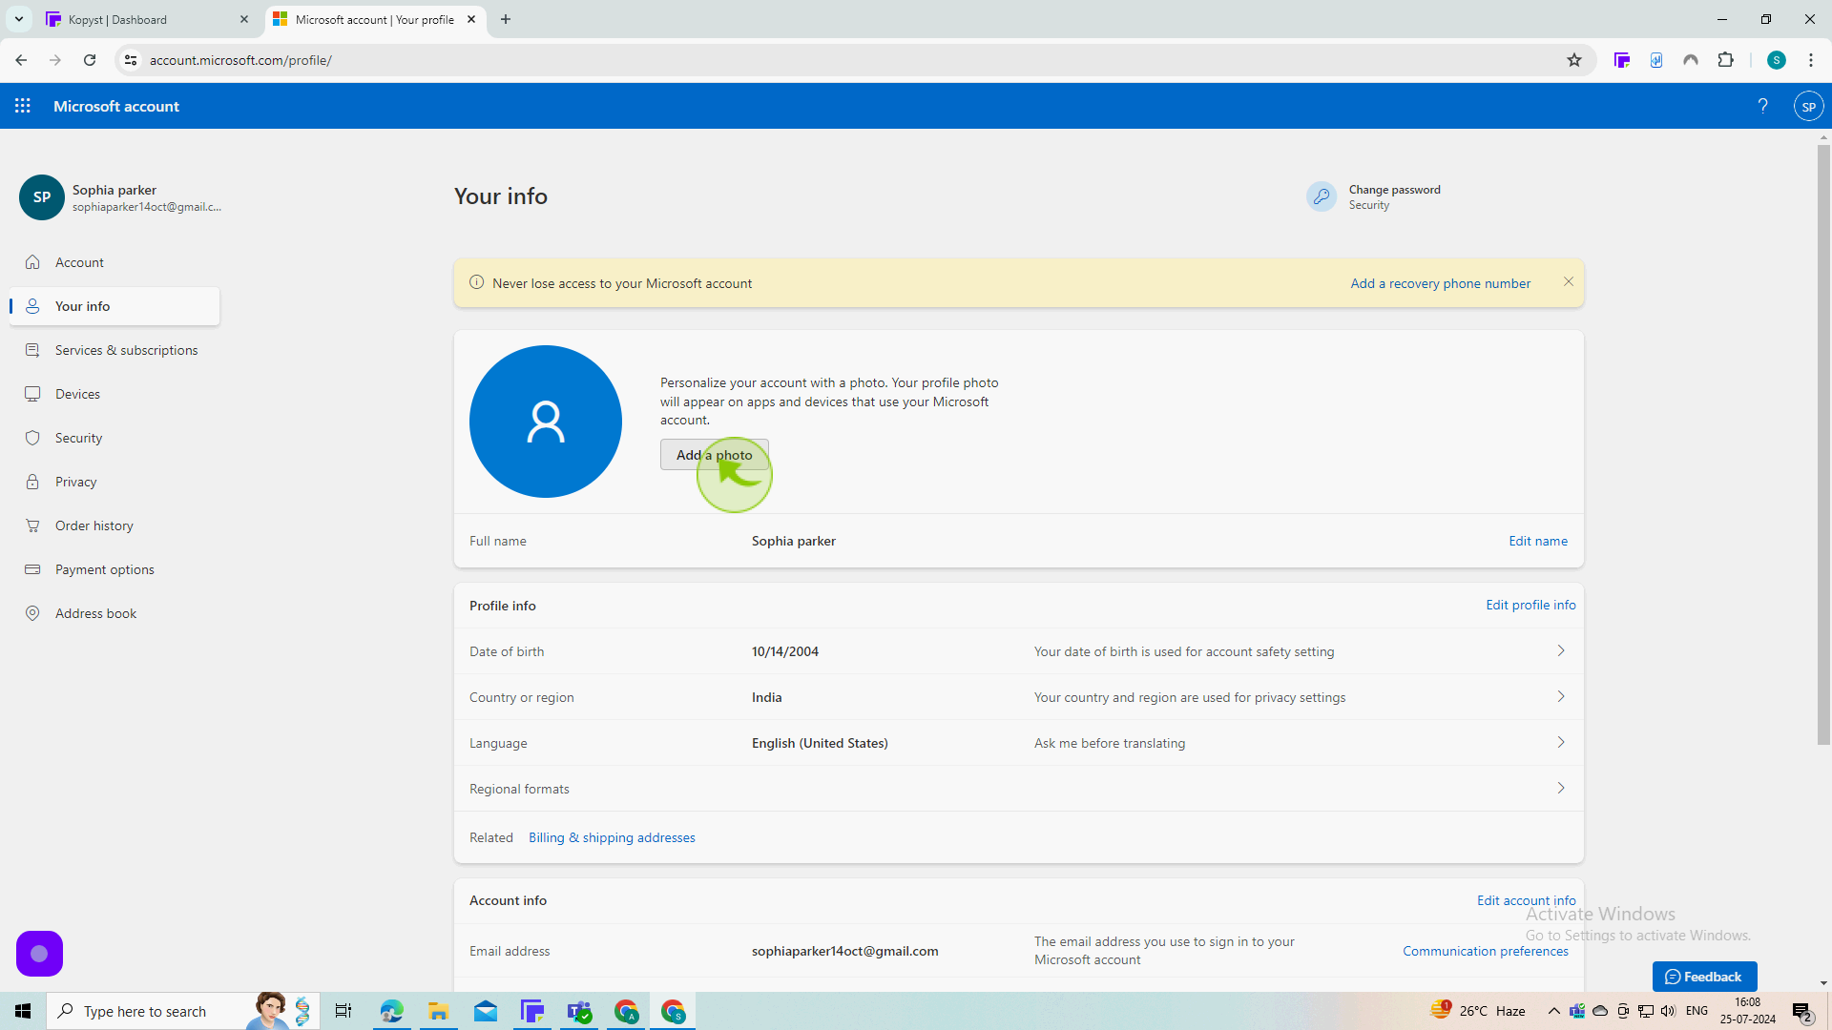Click the volume speaker tray icon

pos(1668,1011)
